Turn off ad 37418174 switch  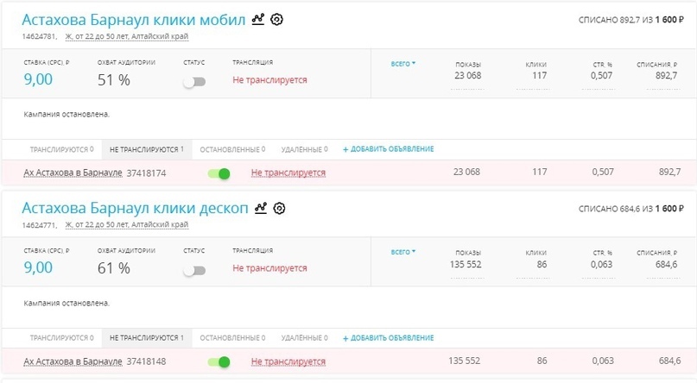point(219,173)
